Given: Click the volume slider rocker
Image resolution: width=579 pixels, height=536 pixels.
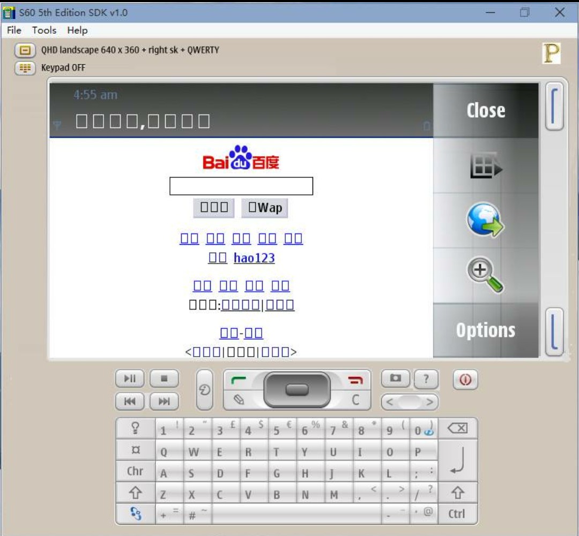Looking at the screenshot, I should (x=410, y=402).
